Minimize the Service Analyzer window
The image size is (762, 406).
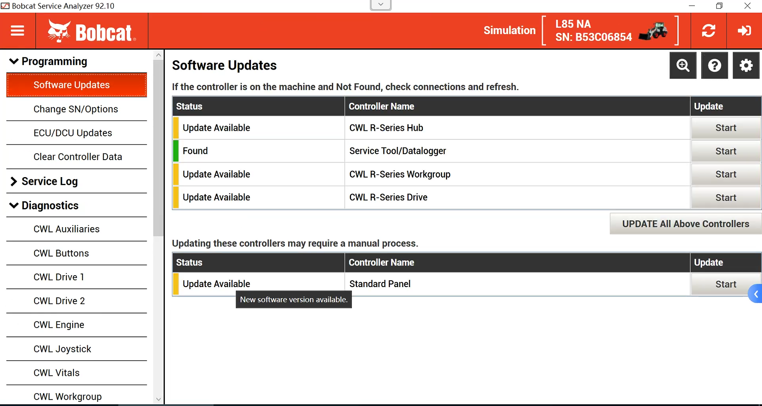click(x=692, y=6)
